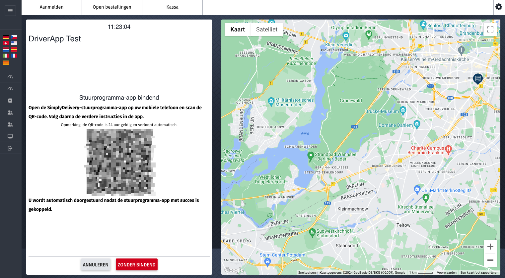Image resolution: width=505 pixels, height=278 pixels.
Task: Click the Grunewald label on the map
Action: coord(351,101)
